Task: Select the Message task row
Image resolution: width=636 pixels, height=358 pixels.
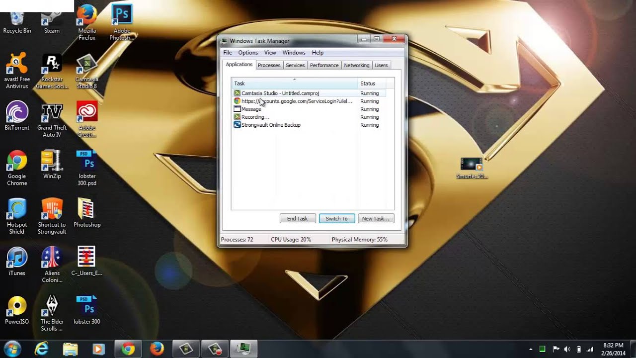Action: tap(309, 109)
